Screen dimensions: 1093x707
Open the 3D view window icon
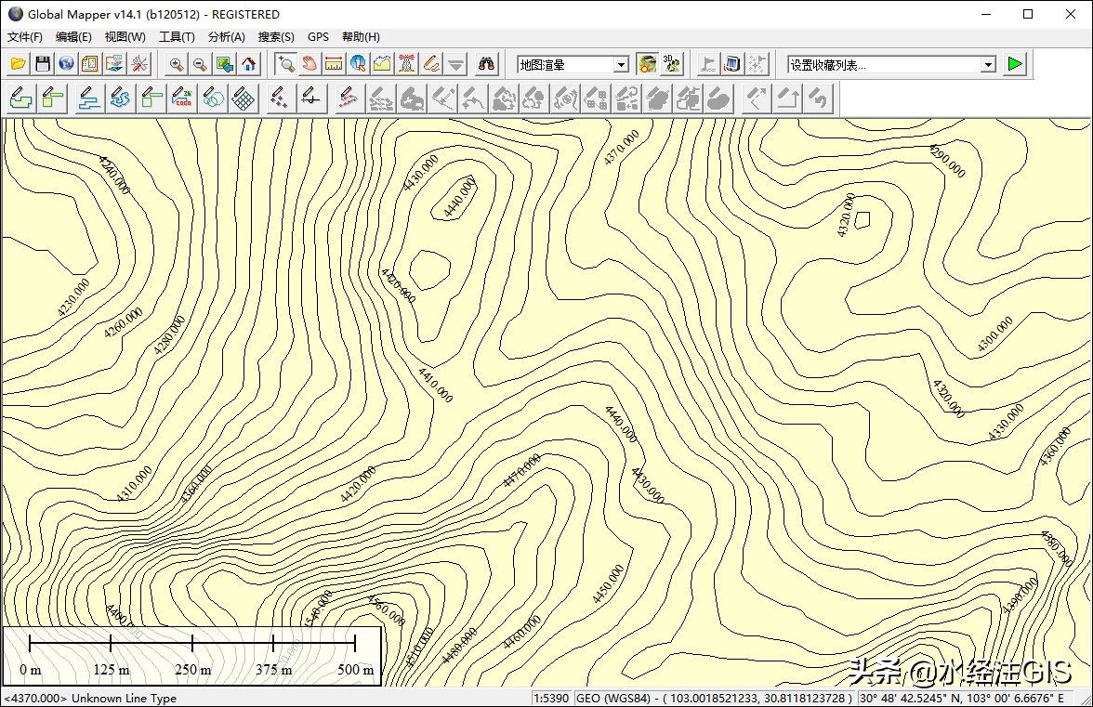pyautogui.click(x=672, y=64)
